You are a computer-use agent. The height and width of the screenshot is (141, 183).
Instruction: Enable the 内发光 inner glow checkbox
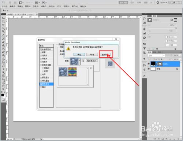coord(41,62)
